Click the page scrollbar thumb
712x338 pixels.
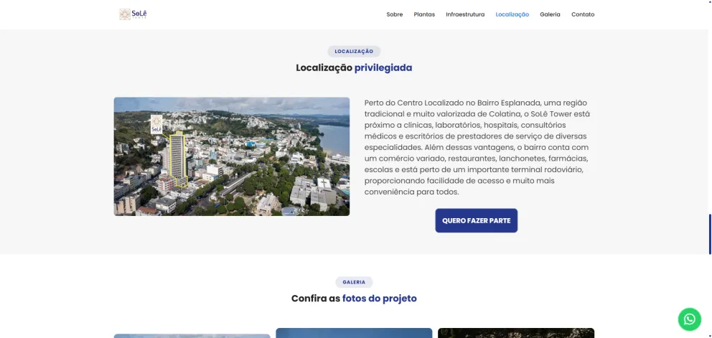tap(710, 234)
